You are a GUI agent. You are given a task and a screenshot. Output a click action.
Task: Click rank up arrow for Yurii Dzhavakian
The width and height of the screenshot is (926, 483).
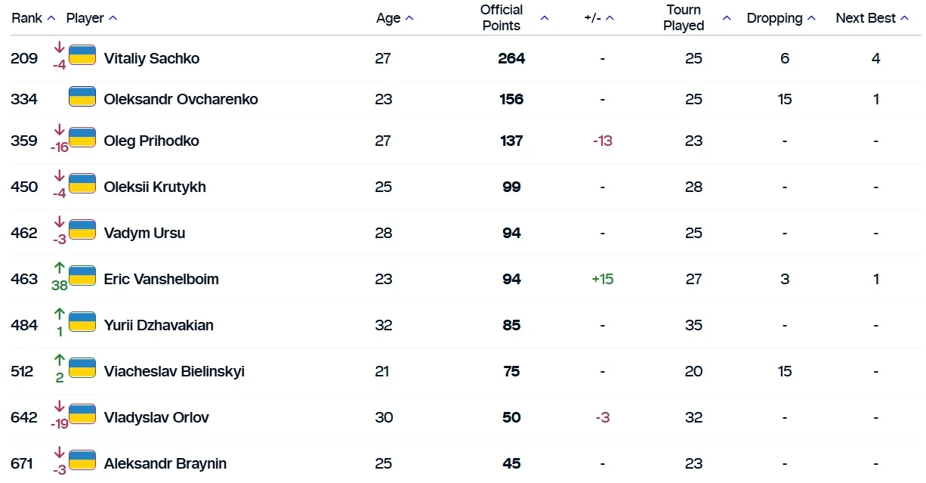click(60, 314)
